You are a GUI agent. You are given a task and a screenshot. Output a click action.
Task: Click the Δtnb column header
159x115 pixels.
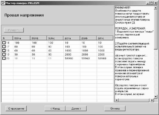pos(88,38)
